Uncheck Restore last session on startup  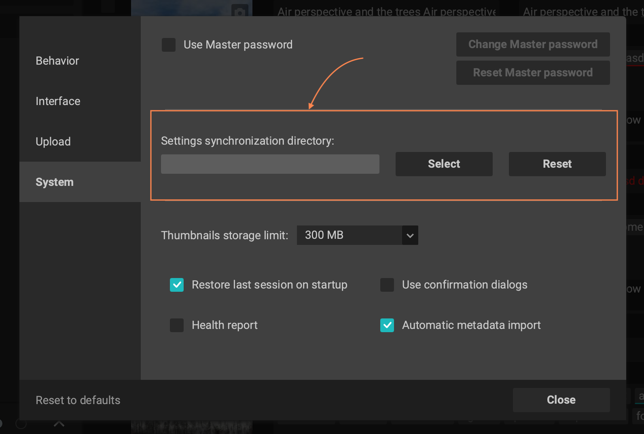(x=177, y=285)
